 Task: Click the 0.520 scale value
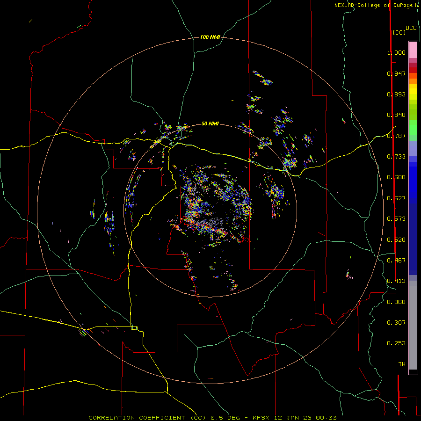[x=396, y=240]
